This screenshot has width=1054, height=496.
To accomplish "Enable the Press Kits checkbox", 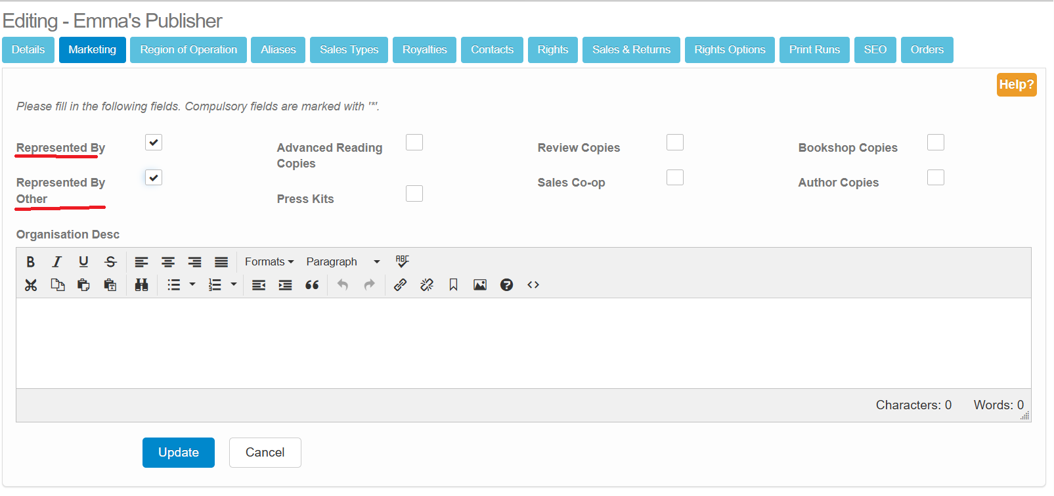I will click(414, 194).
